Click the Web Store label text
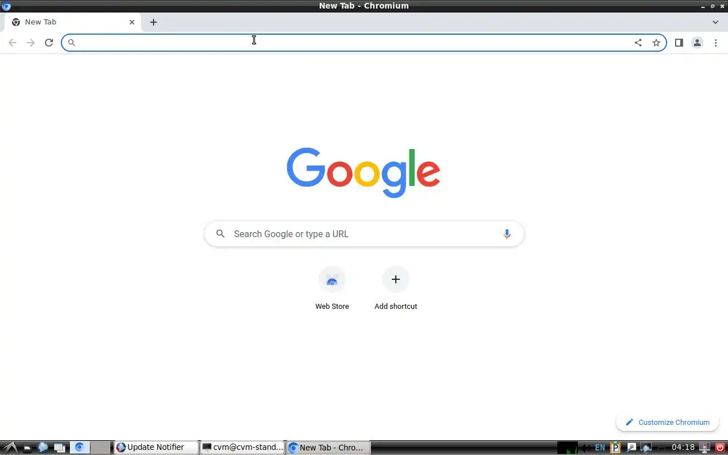 [332, 306]
